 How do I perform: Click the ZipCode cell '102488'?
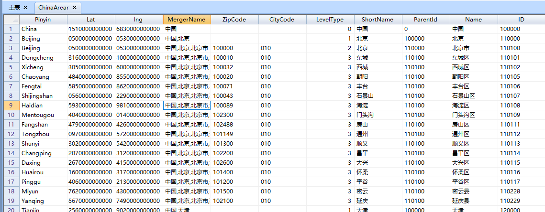tap(234, 125)
